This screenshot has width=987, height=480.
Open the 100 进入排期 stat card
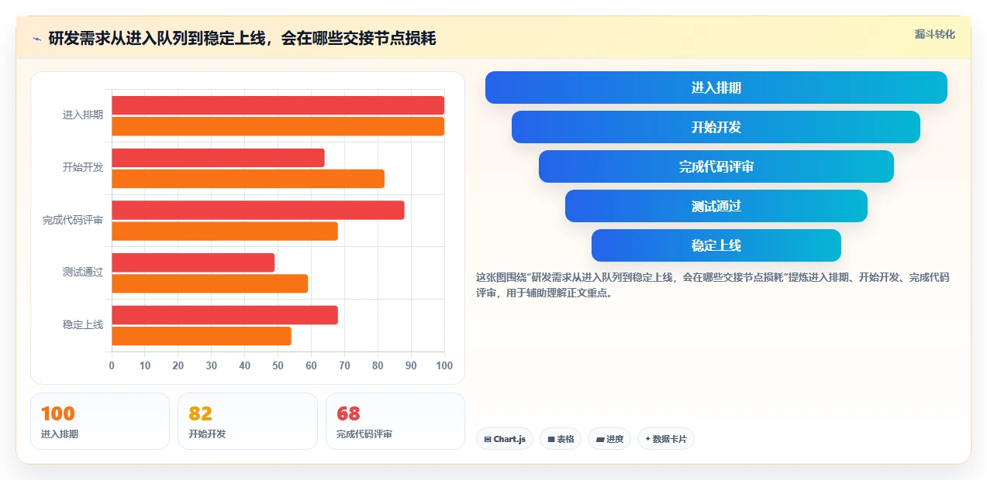coord(100,421)
